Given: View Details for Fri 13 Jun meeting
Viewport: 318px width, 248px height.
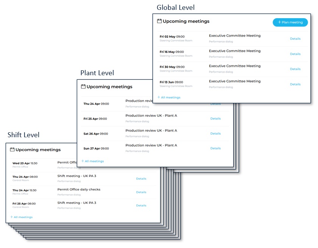Looking at the screenshot, I should tap(295, 84).
